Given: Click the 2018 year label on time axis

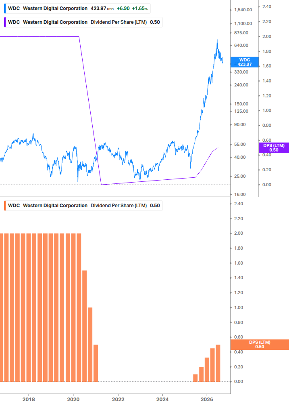Looking at the screenshot, I should point(29,399).
